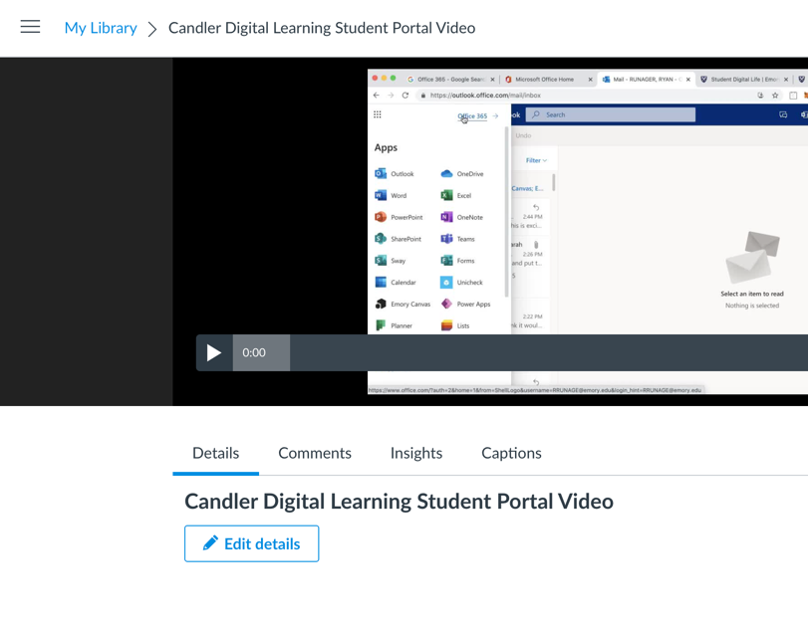
Task: Open the Comments tab
Action: (x=315, y=453)
